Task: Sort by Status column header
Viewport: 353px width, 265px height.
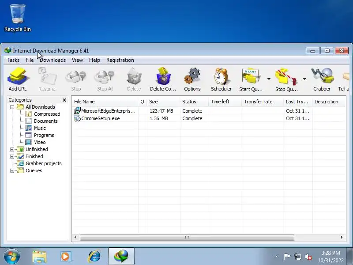Action: click(x=194, y=102)
